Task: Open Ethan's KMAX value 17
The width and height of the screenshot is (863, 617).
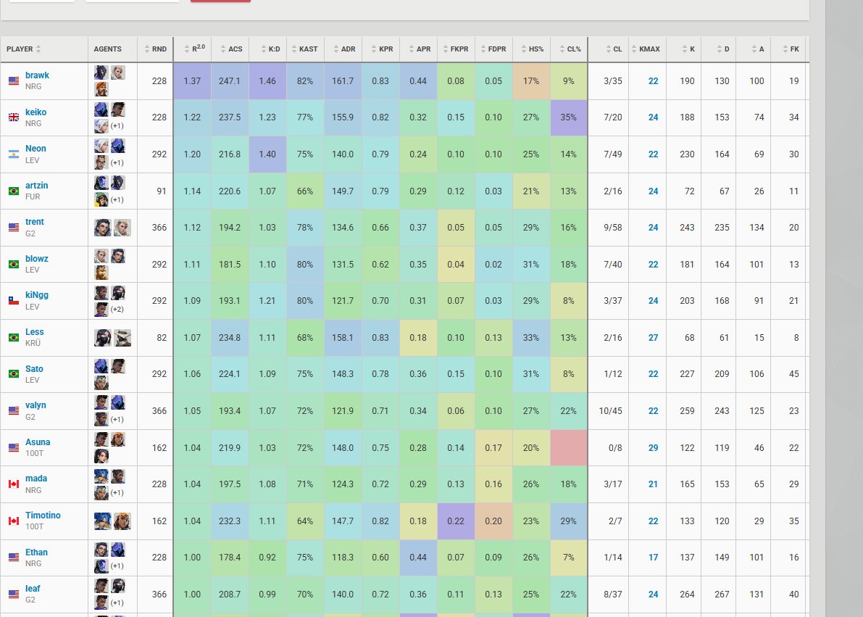Action: [653, 558]
